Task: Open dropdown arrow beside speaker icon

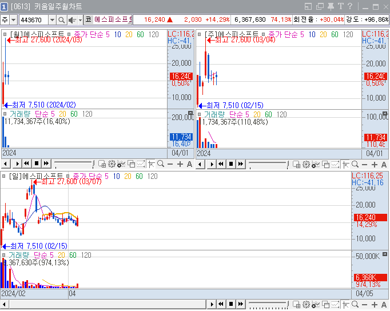Action: [x=80, y=20]
